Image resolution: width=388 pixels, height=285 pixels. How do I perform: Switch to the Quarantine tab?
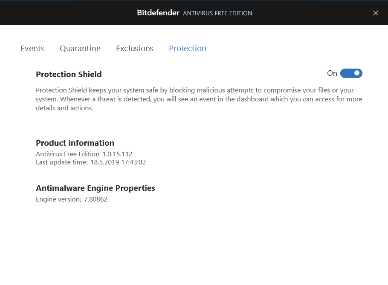pyautogui.click(x=80, y=49)
